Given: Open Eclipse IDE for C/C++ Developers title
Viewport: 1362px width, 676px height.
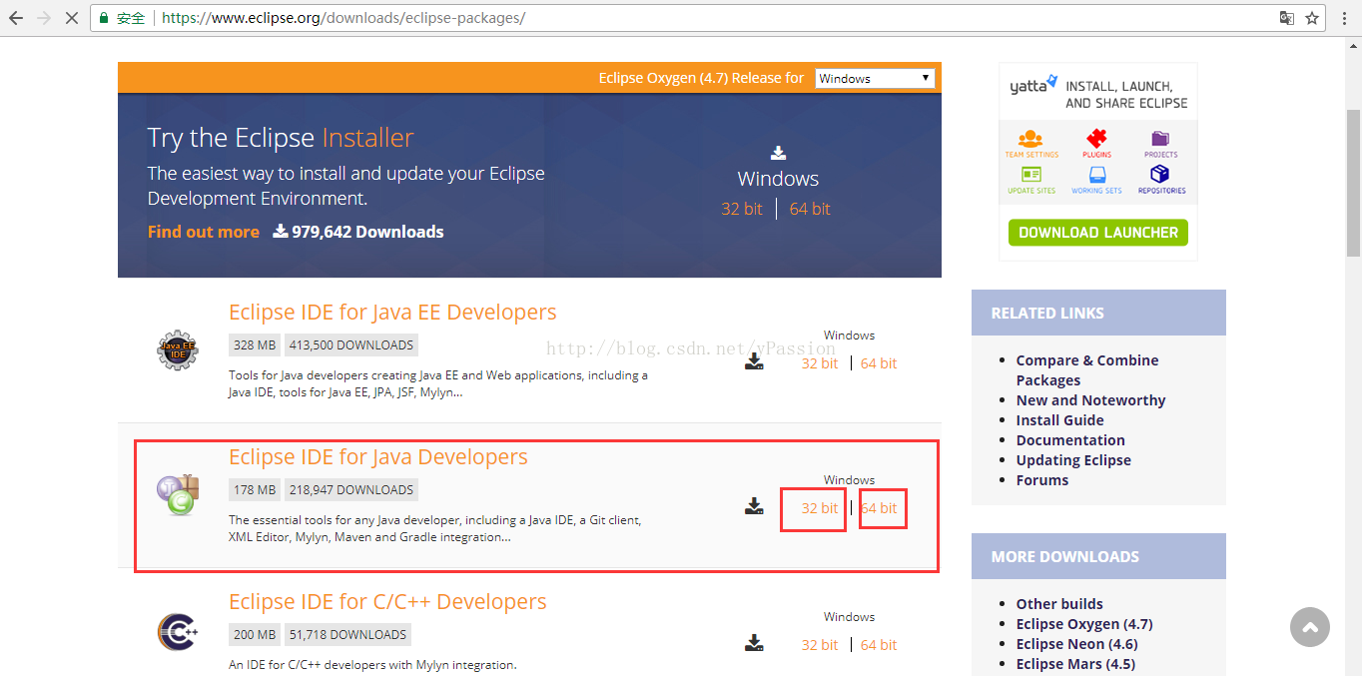Looking at the screenshot, I should point(387,602).
